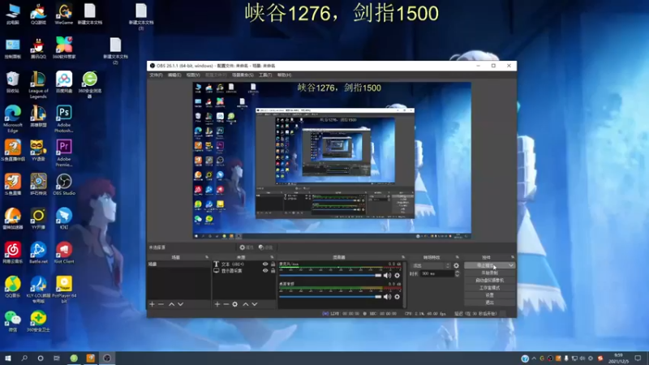The image size is (649, 365).
Task: Set Mic/Aux volume slider
Action: click(x=330, y=275)
